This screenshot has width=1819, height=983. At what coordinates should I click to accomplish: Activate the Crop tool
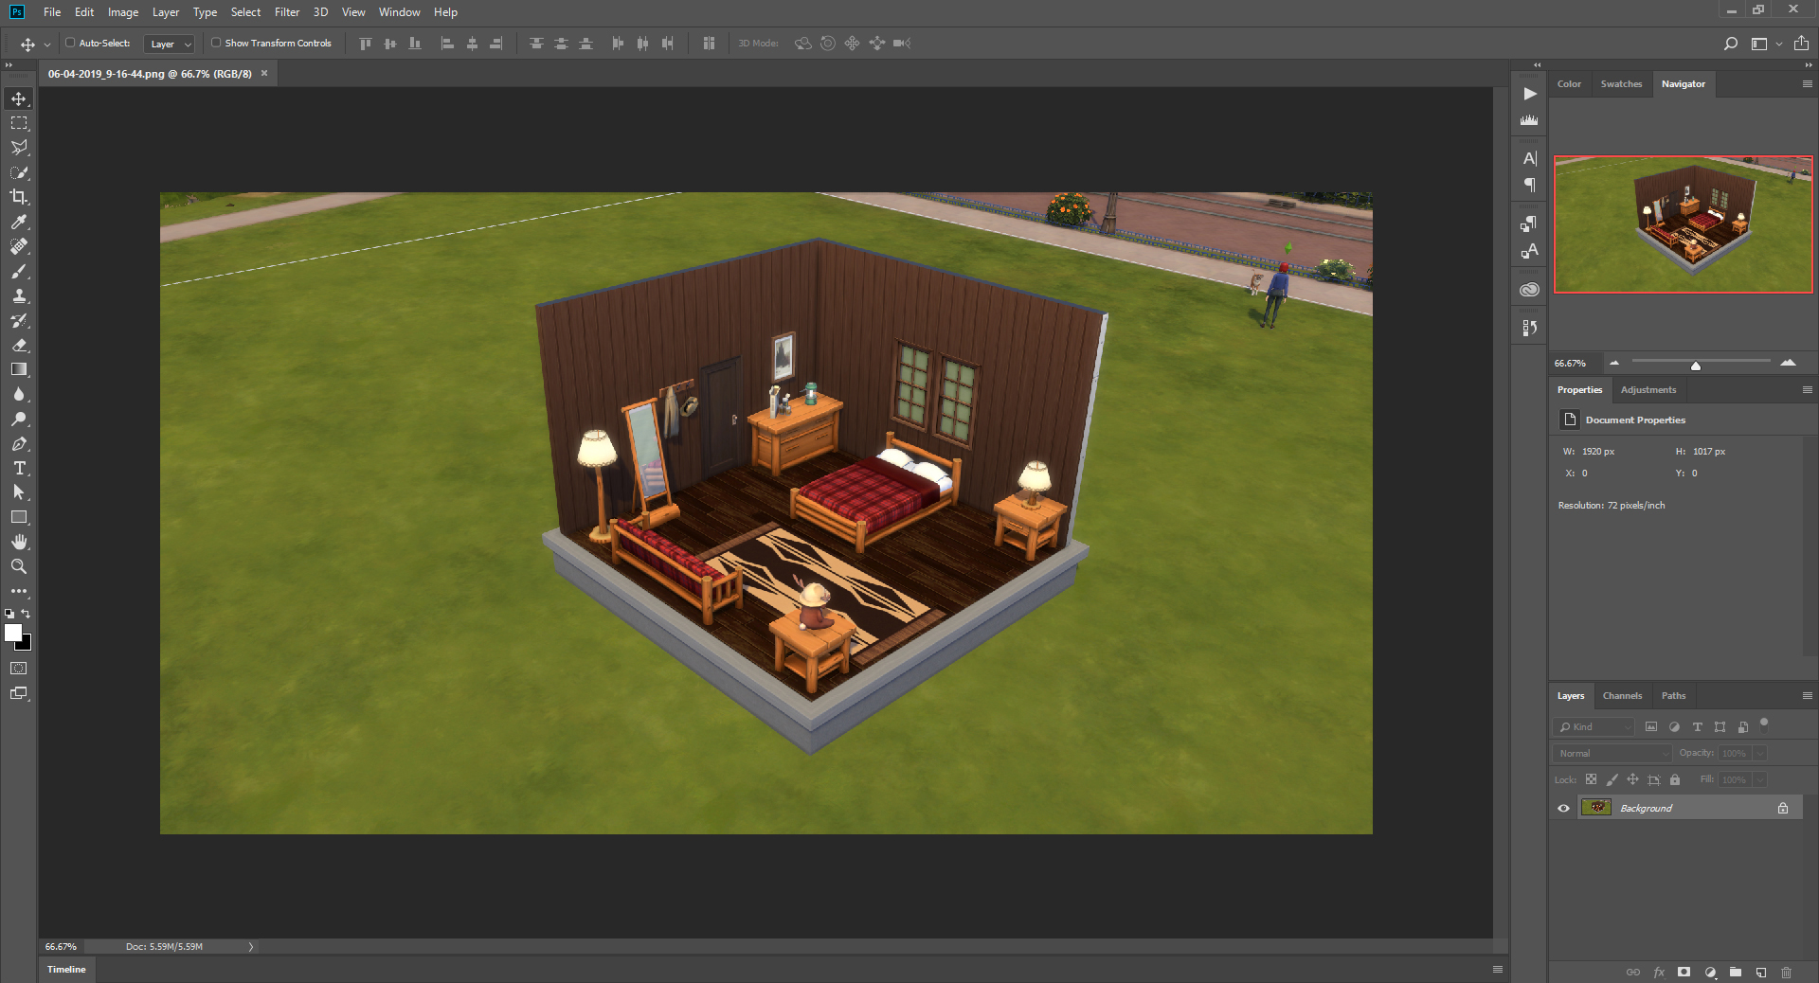point(19,197)
